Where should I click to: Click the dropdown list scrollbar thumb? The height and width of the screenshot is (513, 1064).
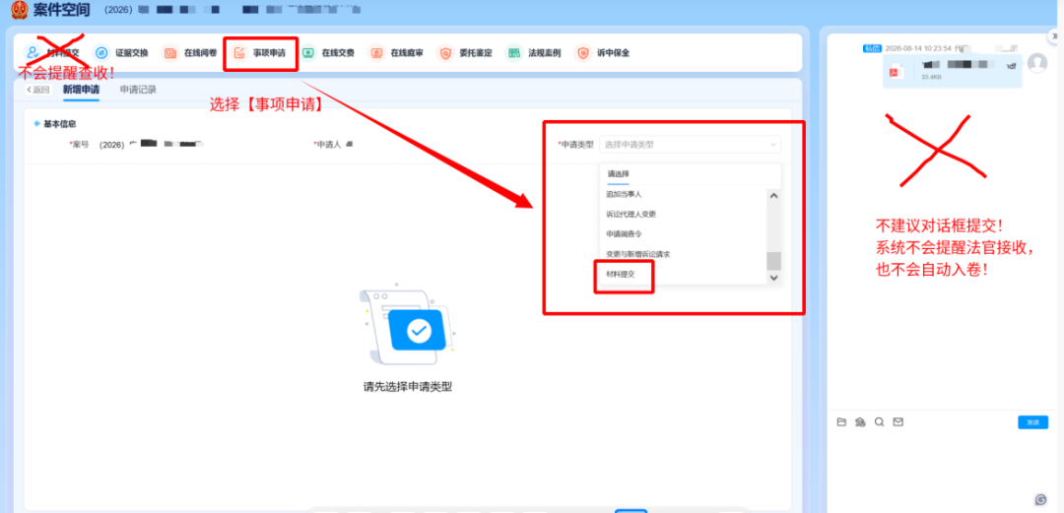(x=773, y=261)
